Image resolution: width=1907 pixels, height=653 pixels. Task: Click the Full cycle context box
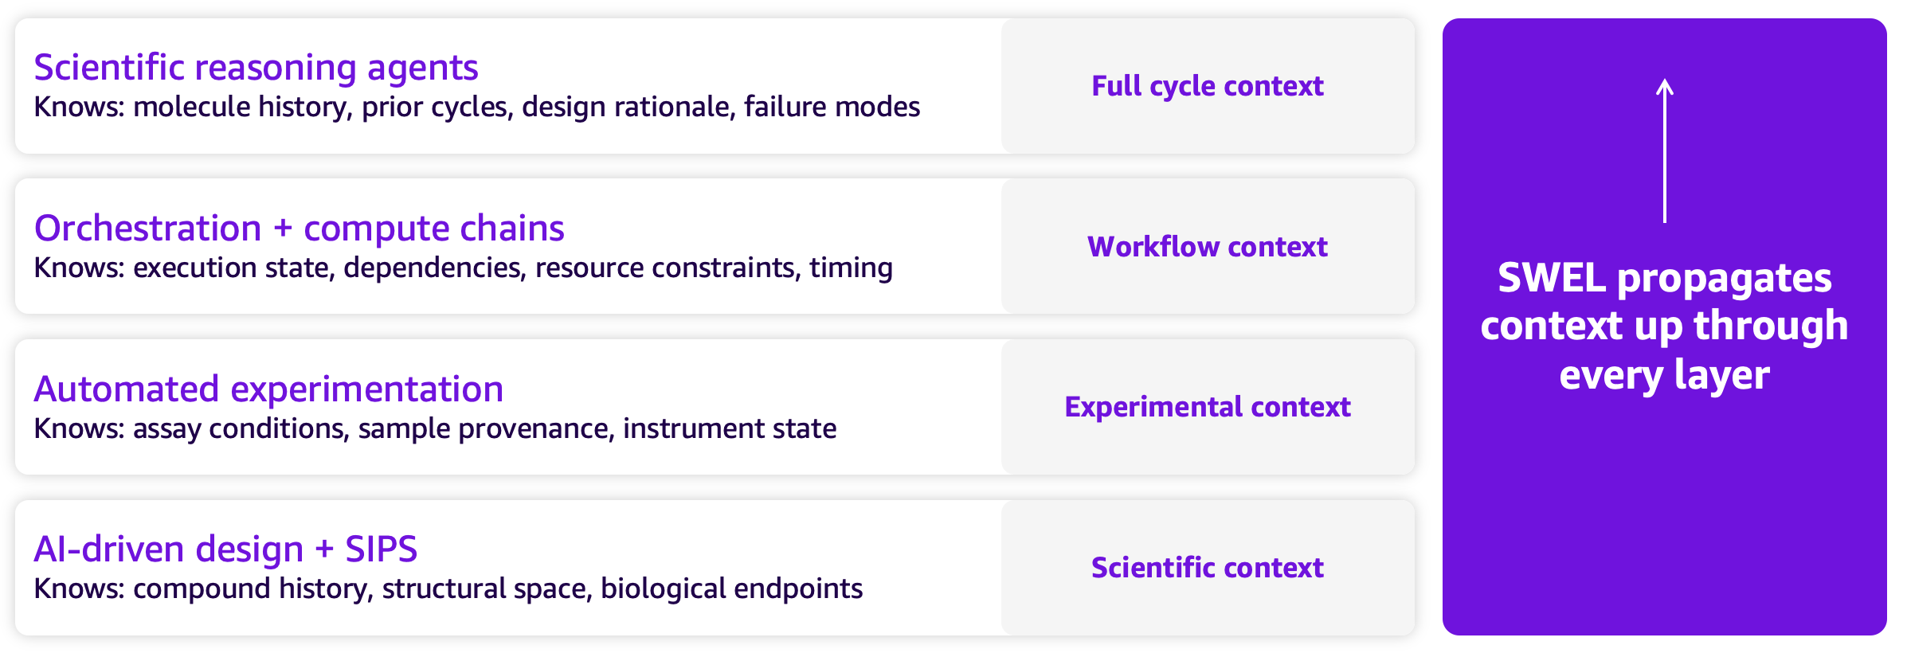point(1208,86)
